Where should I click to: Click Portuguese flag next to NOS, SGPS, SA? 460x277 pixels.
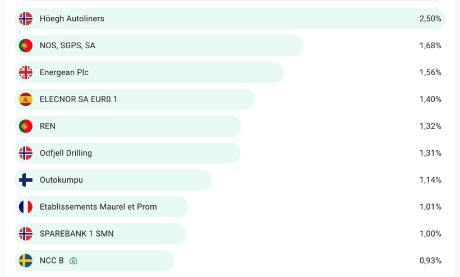(26, 45)
